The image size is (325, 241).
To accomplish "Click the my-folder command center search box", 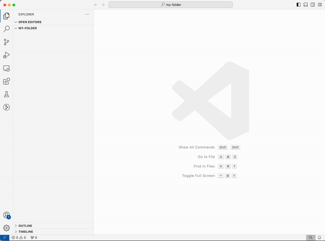I will (171, 5).
